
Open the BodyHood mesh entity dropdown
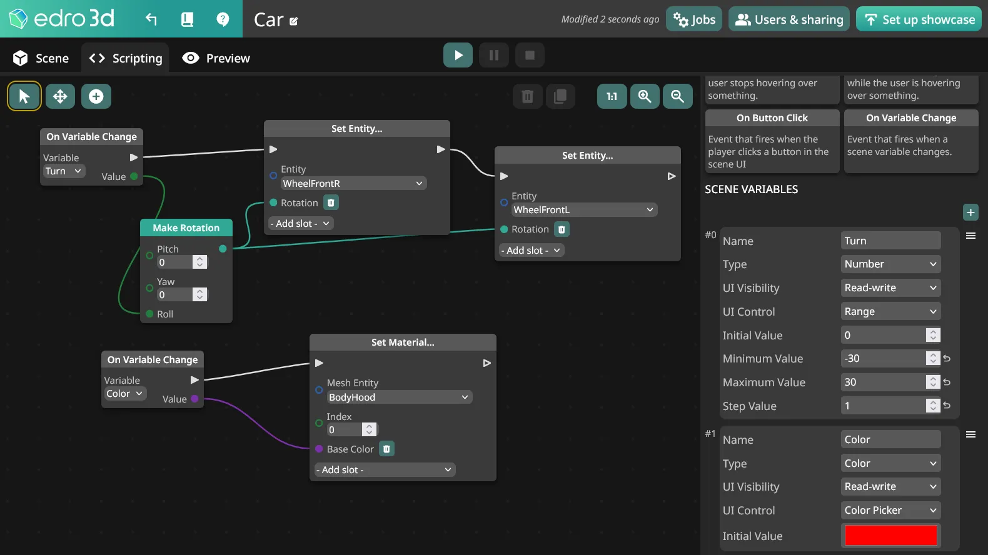click(x=400, y=397)
